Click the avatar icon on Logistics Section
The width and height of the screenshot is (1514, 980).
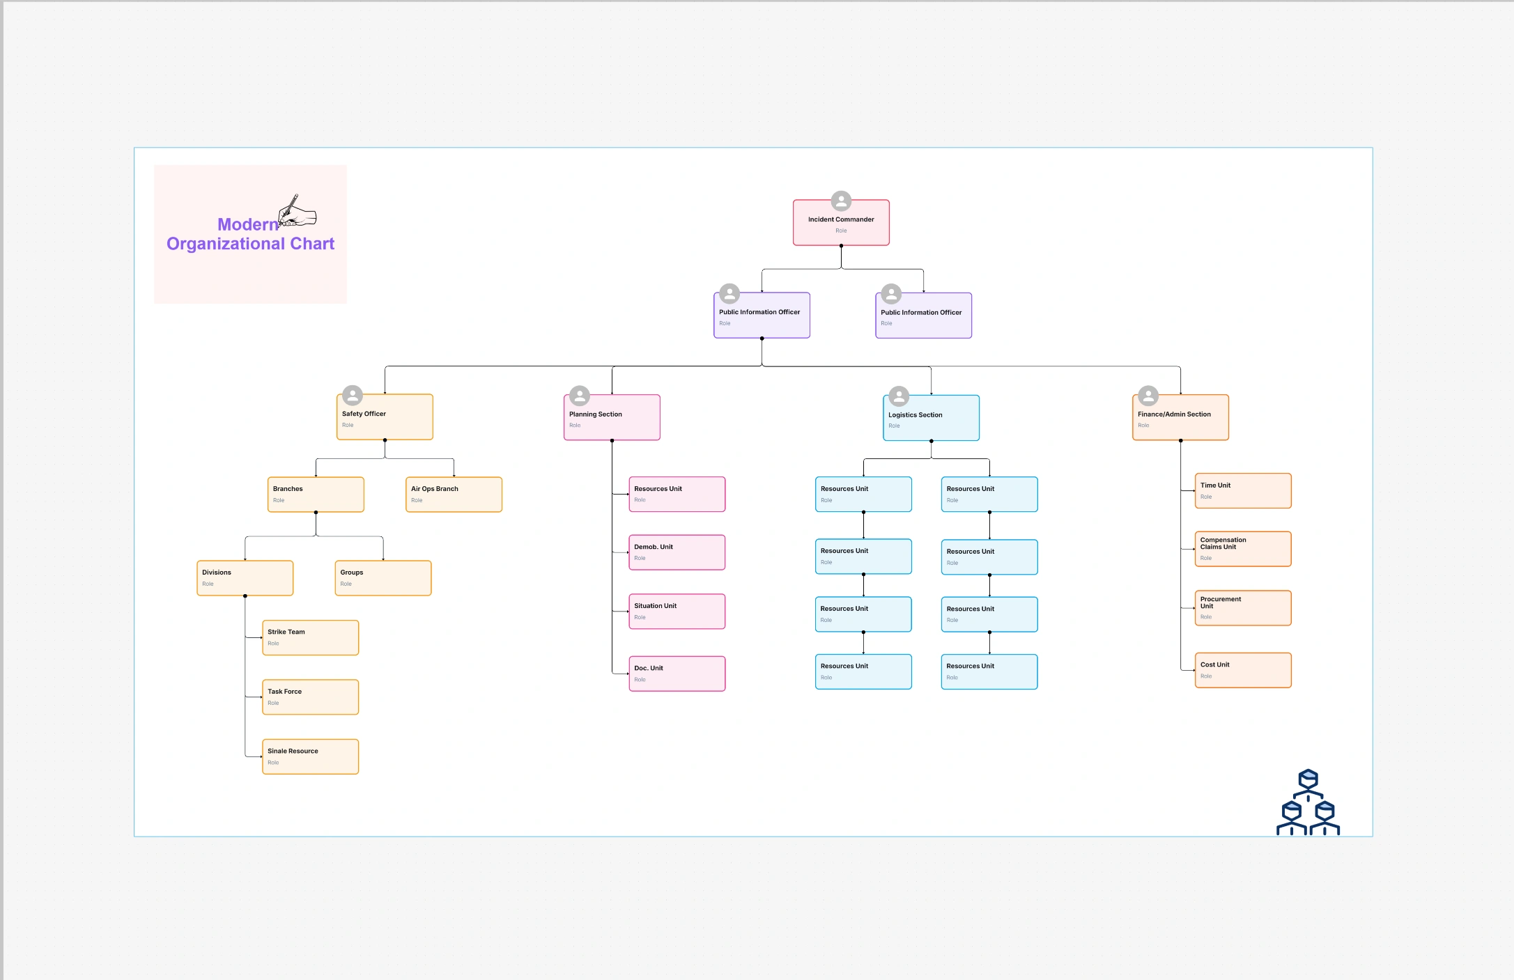coord(899,396)
